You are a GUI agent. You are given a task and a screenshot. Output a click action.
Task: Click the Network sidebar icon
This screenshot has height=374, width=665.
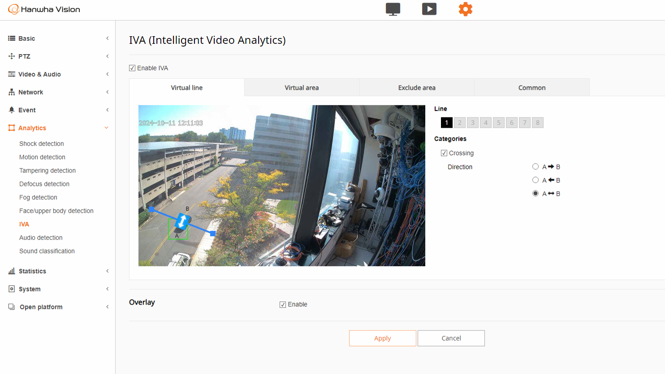[11, 92]
